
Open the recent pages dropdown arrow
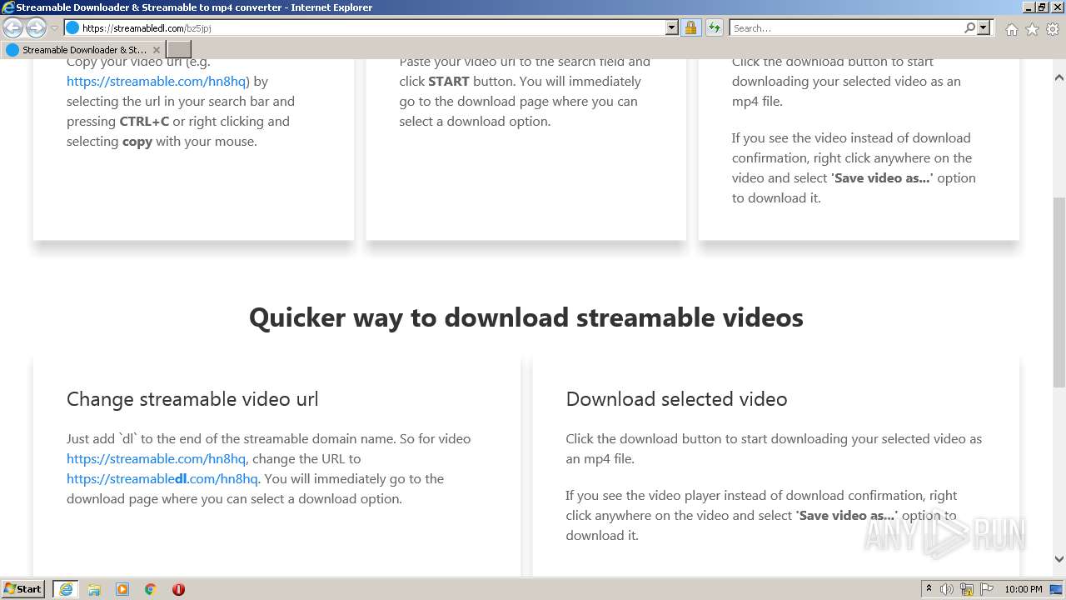tap(54, 28)
